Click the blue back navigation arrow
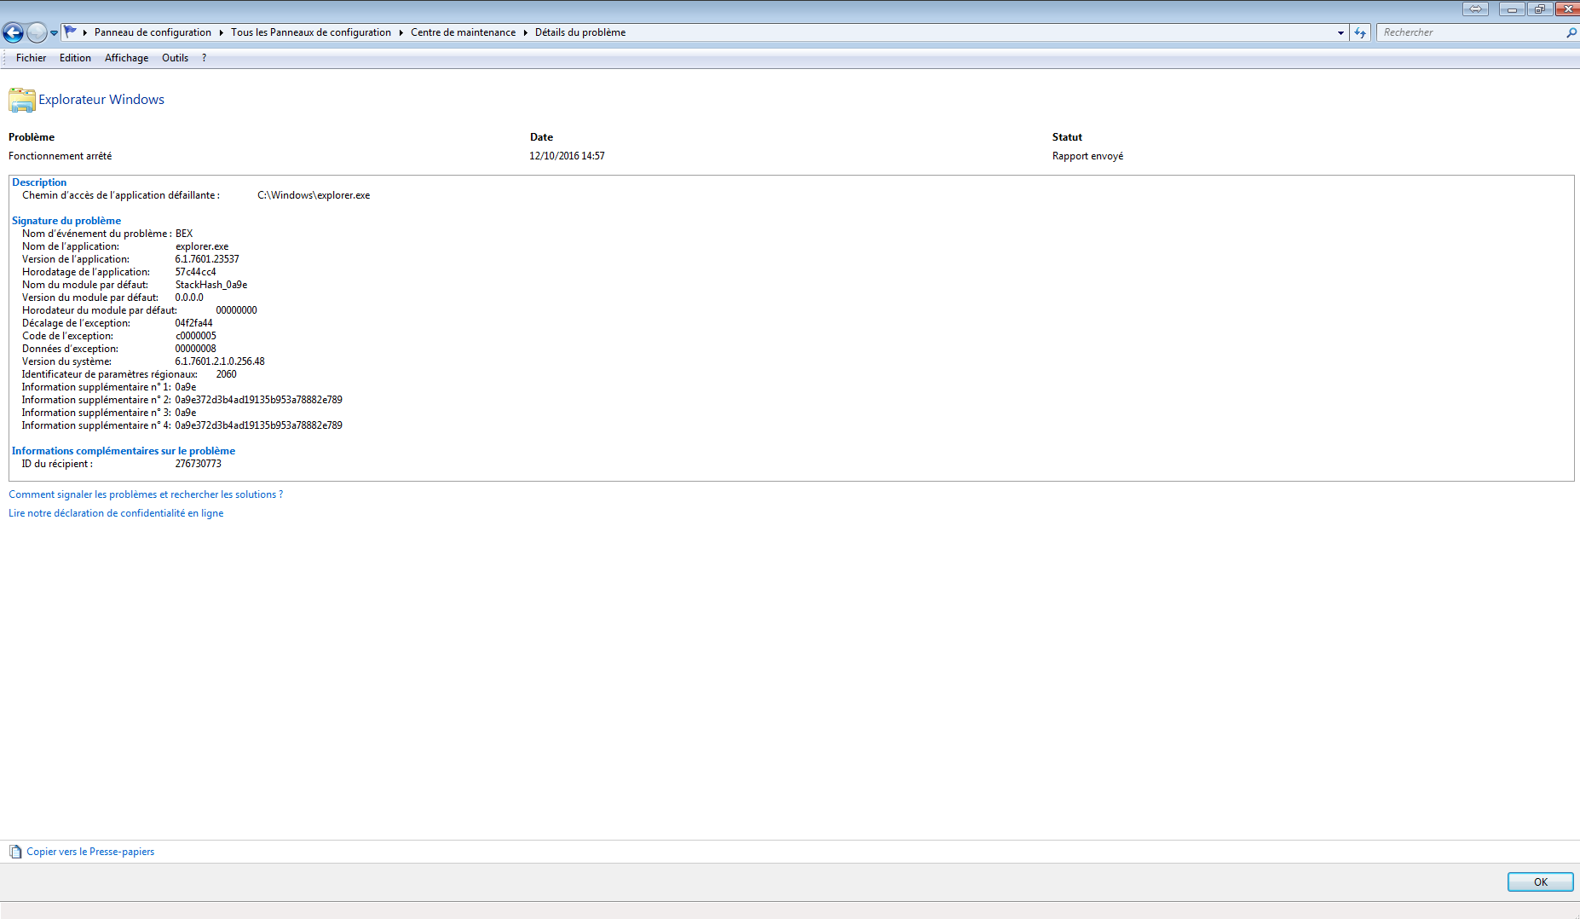 [13, 32]
